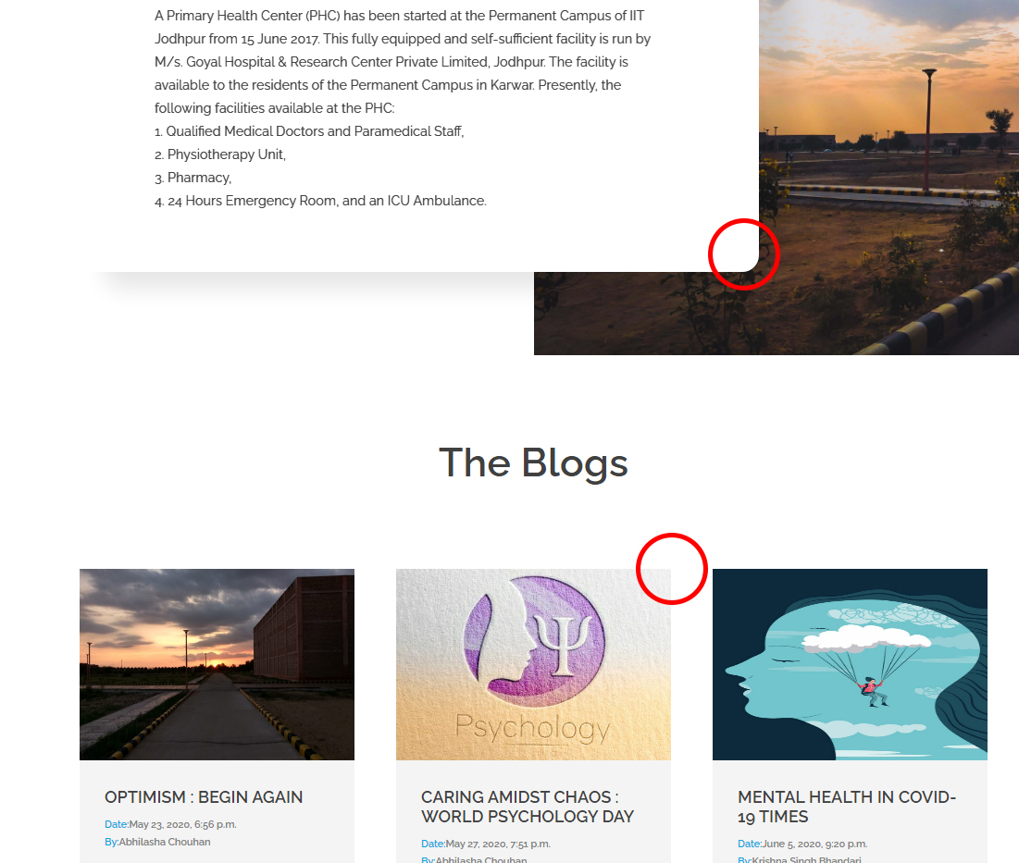The image size is (1019, 863).
Task: Click the Pharmacy list item
Action: (x=193, y=178)
